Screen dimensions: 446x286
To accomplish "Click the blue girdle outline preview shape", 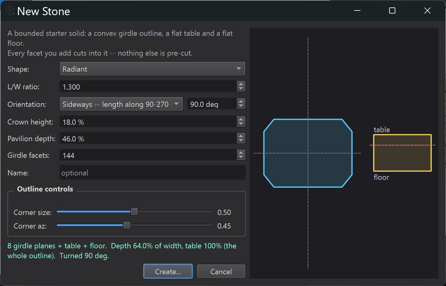I will point(308,153).
